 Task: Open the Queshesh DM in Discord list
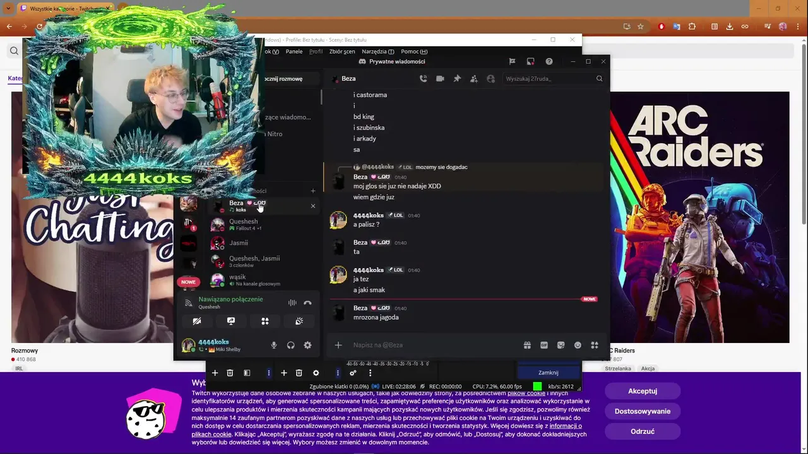[264, 224]
